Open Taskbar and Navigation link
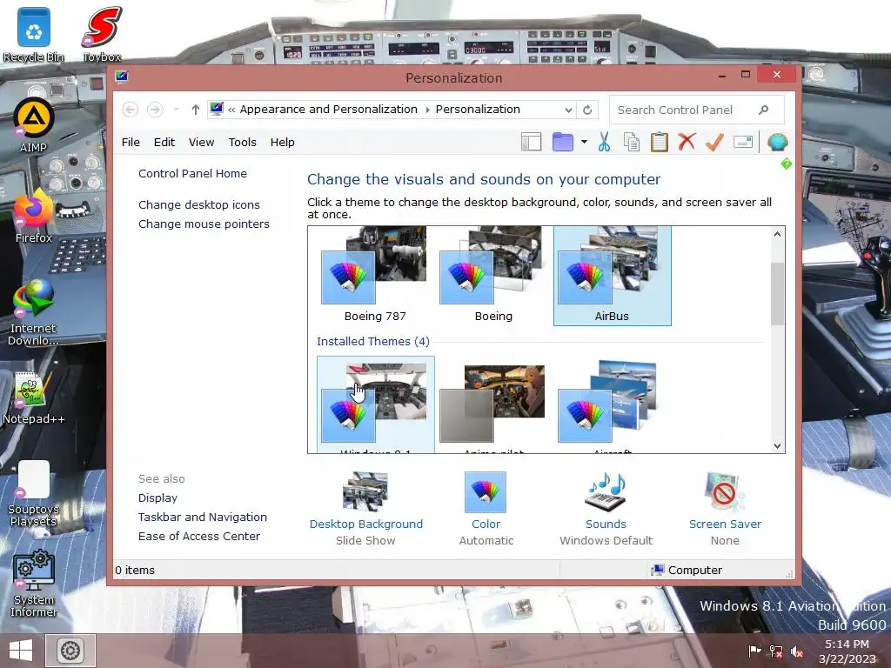Viewport: 891px width, 668px height. point(202,517)
